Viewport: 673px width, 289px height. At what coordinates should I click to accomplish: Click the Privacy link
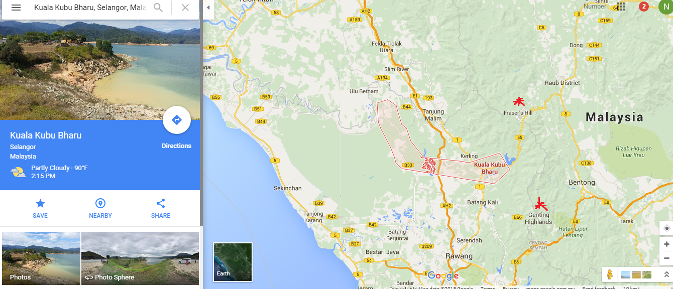point(510,287)
